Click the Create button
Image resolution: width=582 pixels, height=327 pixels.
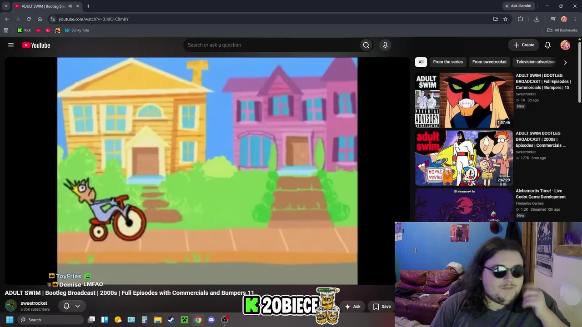(x=524, y=45)
